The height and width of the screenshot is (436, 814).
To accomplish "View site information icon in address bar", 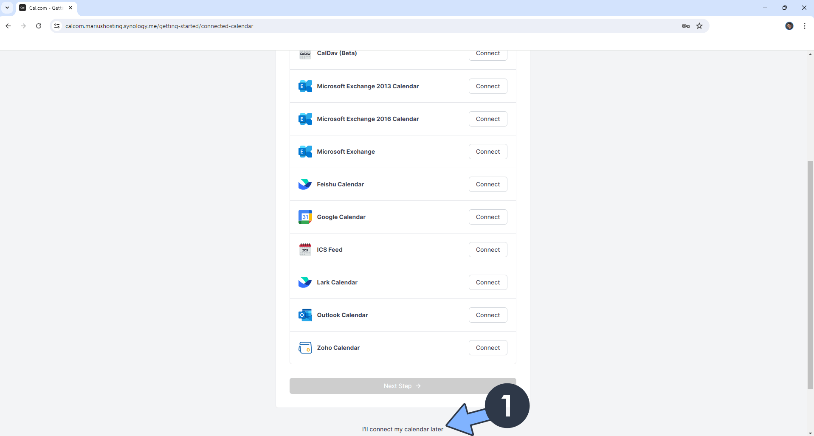I will (57, 26).
